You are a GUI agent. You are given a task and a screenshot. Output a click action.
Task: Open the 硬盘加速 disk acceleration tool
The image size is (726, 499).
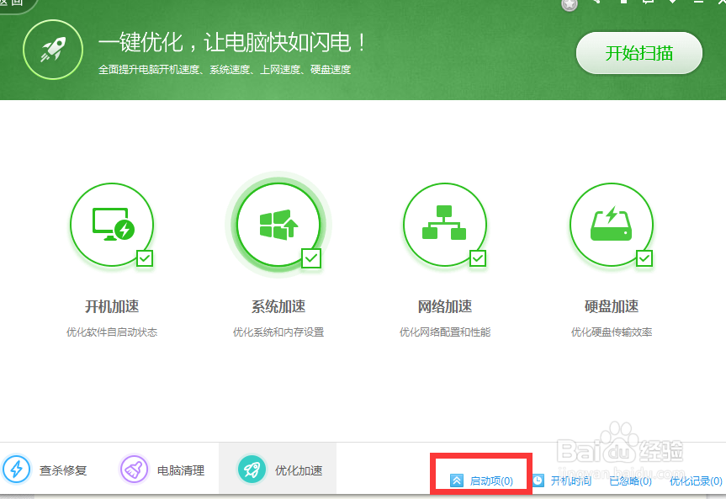(611, 226)
